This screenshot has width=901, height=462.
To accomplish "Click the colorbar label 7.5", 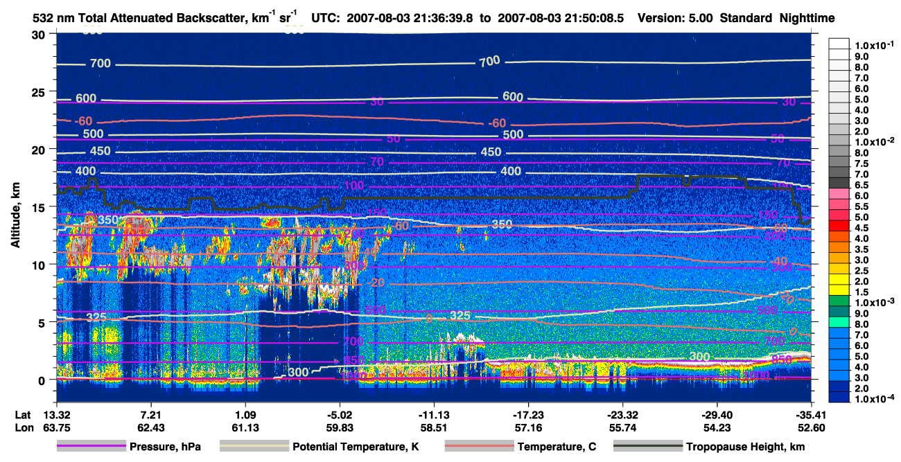I will click(863, 164).
